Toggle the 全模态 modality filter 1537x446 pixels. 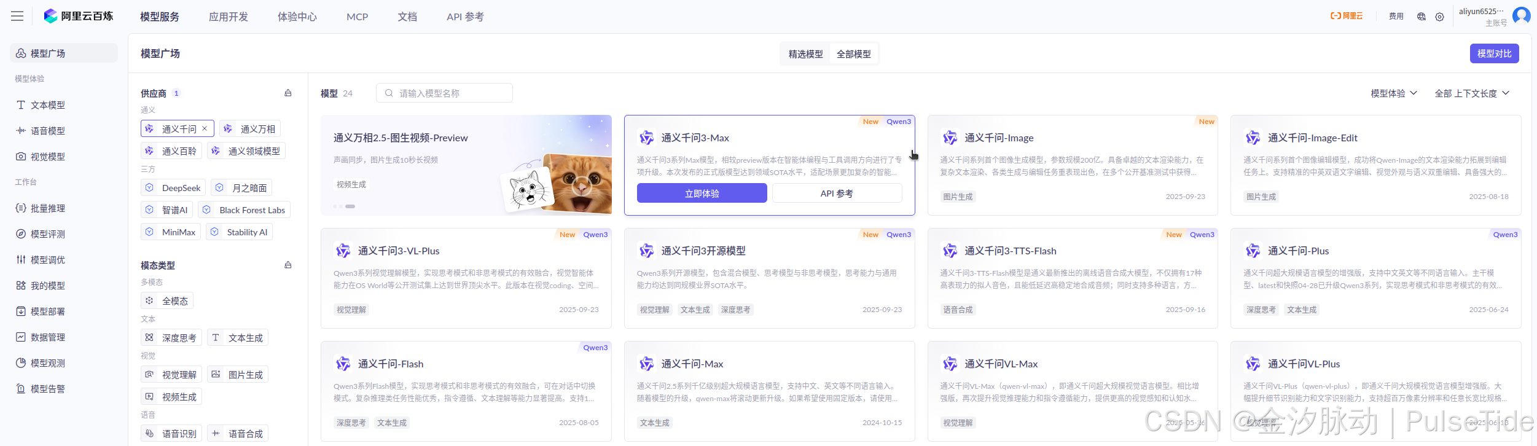(167, 301)
